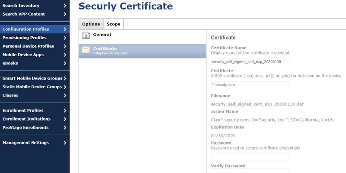
Task: Click the Securly Certificate page title
Action: coord(125,6)
